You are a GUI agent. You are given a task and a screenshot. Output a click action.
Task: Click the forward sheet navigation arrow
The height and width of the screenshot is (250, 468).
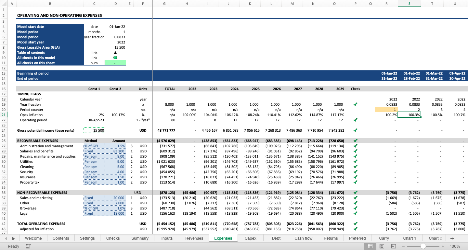click(x=13, y=238)
